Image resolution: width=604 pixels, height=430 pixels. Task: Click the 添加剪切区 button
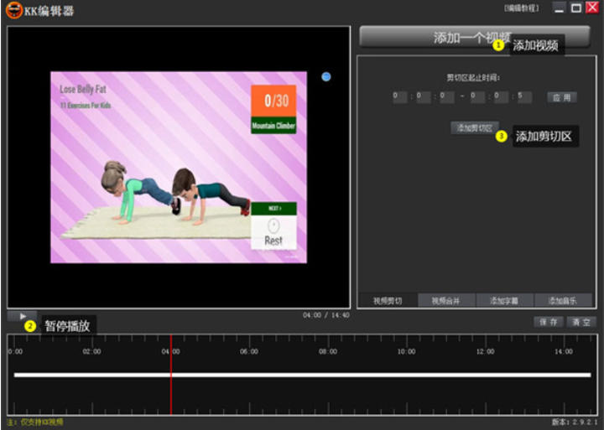point(475,128)
